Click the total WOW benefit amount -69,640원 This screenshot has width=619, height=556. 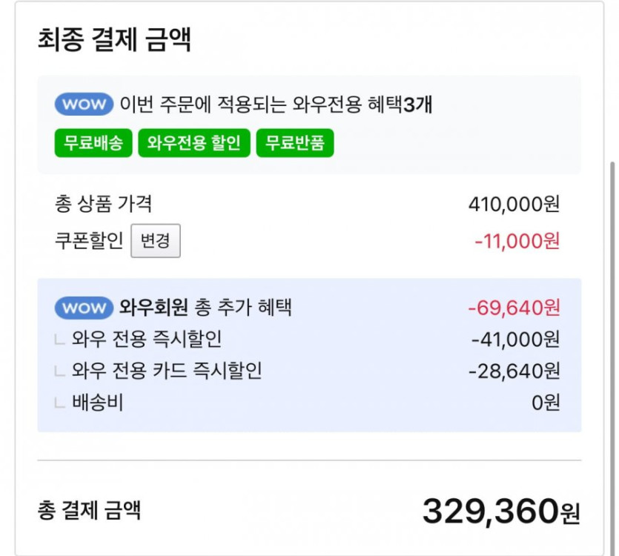coord(514,308)
